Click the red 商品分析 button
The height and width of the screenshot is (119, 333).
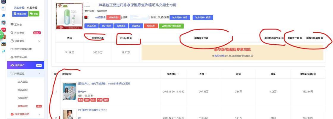151,26
